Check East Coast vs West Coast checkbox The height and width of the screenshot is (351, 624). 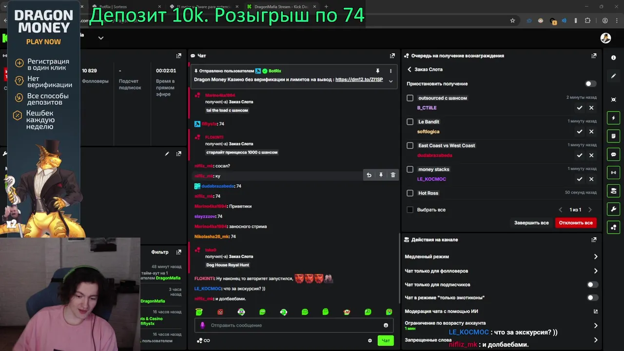[x=410, y=145]
